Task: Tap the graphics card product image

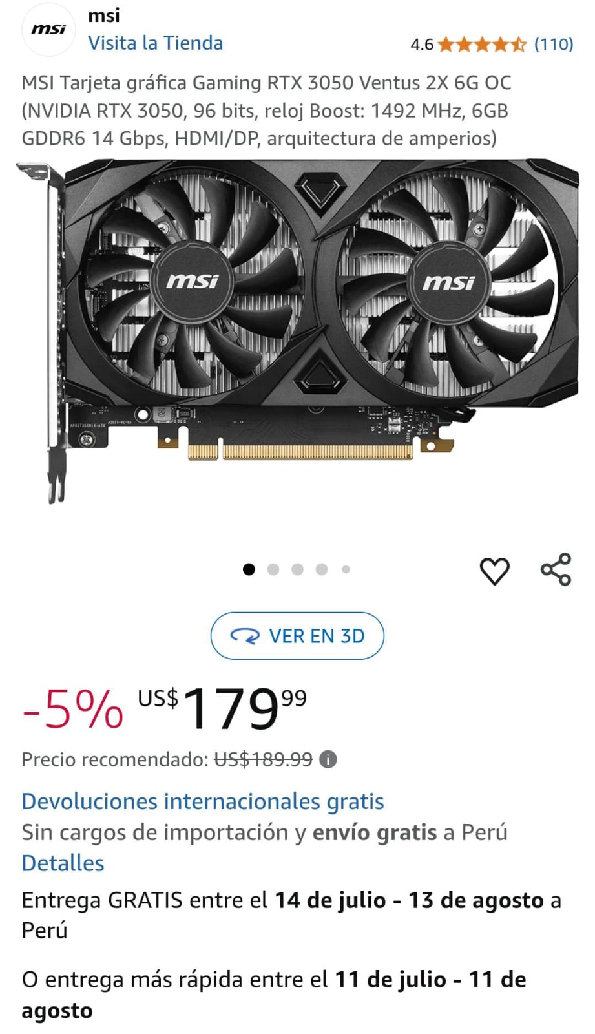Action: [297, 330]
